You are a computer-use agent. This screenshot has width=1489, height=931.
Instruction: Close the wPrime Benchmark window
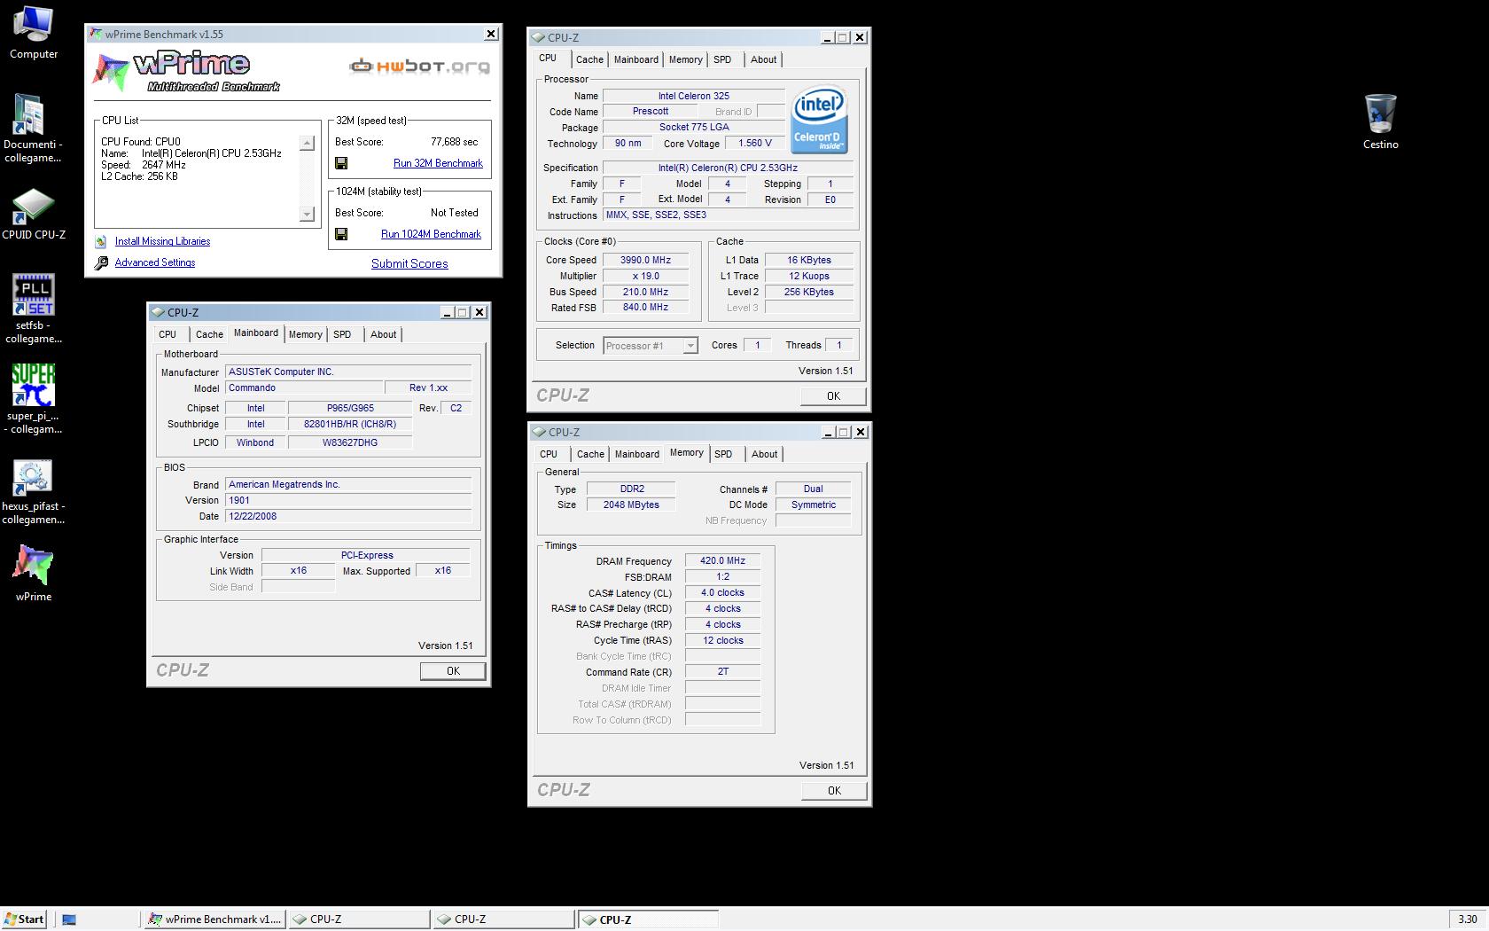[491, 34]
